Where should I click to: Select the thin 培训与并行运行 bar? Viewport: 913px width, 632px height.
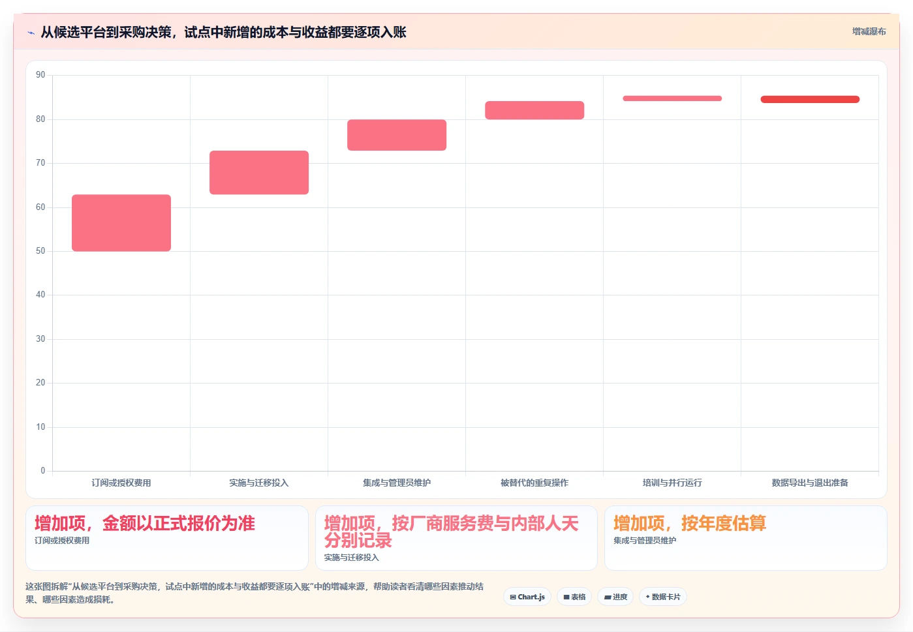pyautogui.click(x=672, y=98)
